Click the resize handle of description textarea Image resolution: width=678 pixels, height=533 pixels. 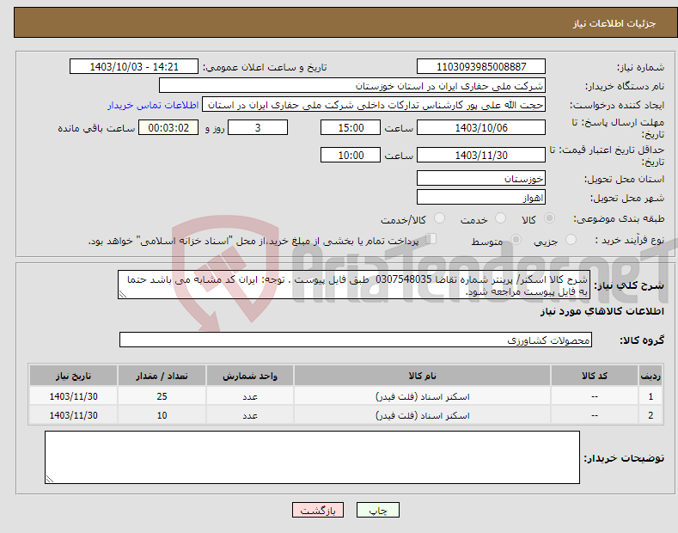tap(123, 294)
